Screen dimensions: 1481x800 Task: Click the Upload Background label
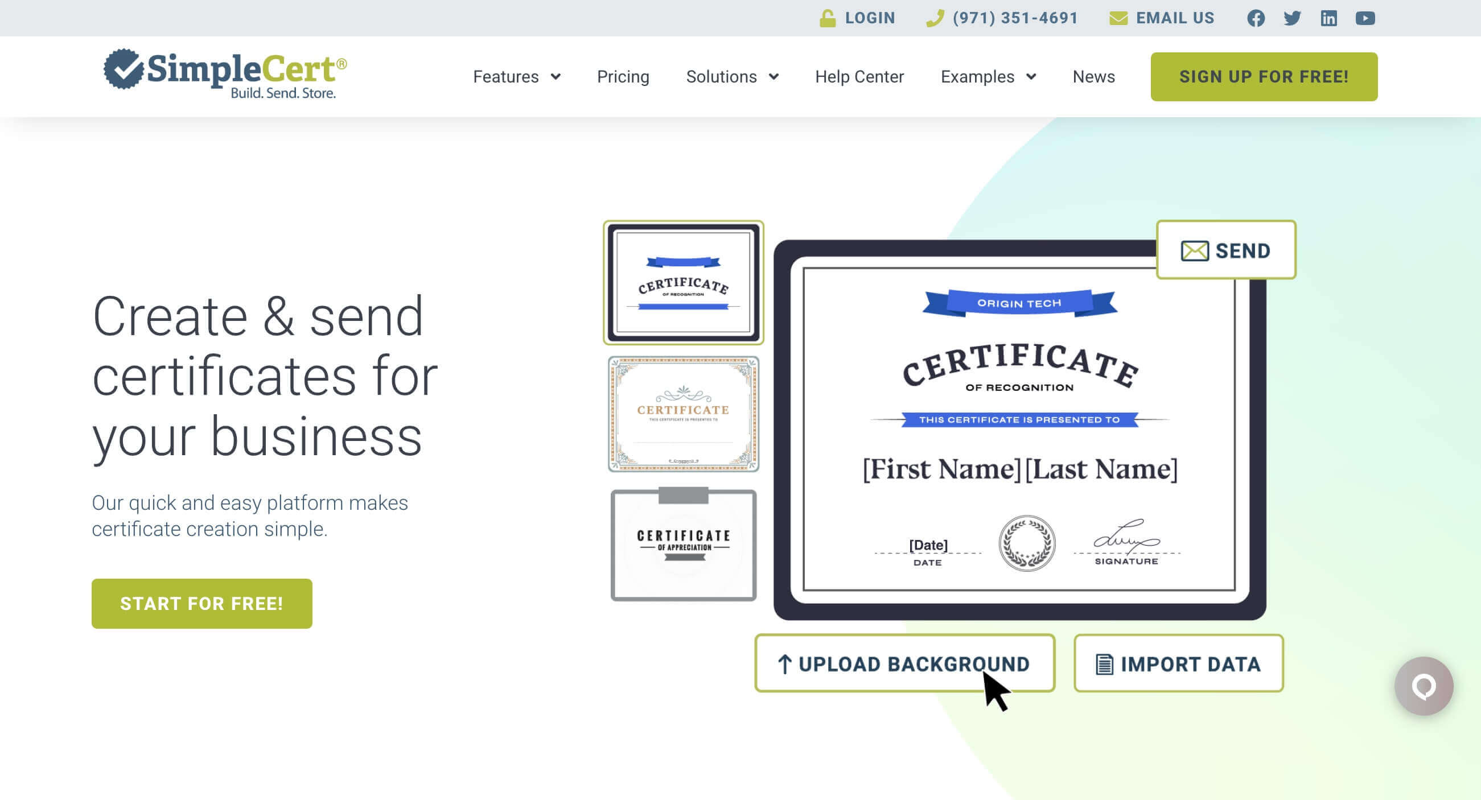914,664
